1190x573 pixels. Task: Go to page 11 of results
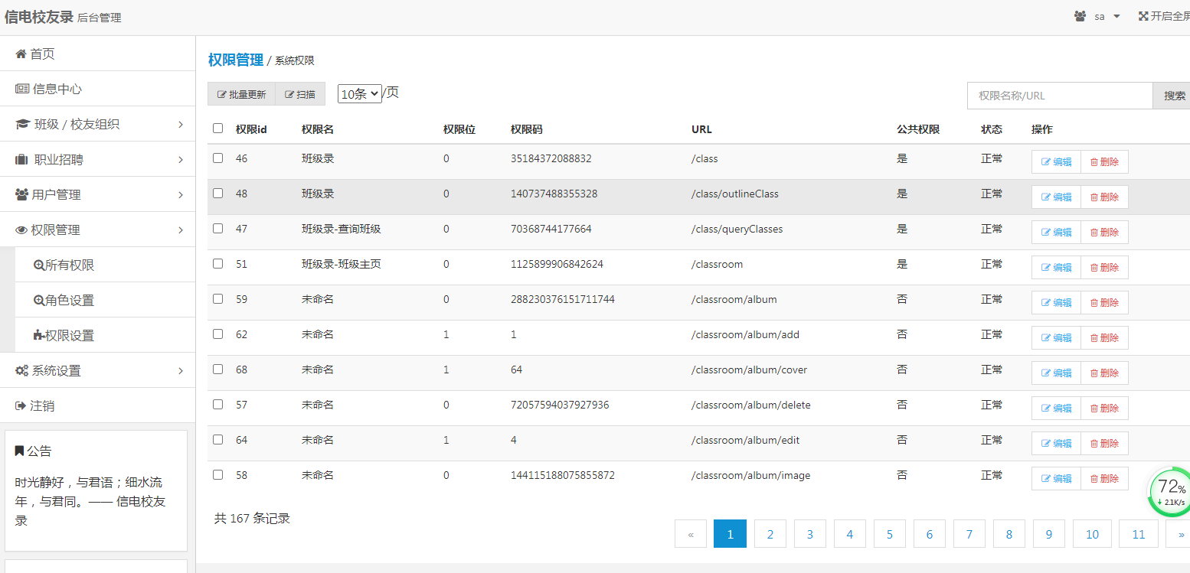1139,534
